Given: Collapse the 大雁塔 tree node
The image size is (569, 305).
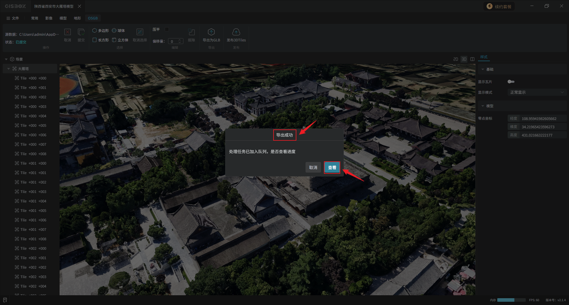Looking at the screenshot, I should [9, 69].
